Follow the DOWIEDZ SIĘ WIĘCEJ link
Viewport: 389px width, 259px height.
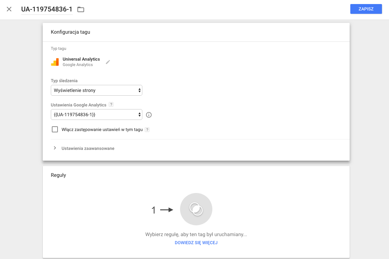click(196, 243)
